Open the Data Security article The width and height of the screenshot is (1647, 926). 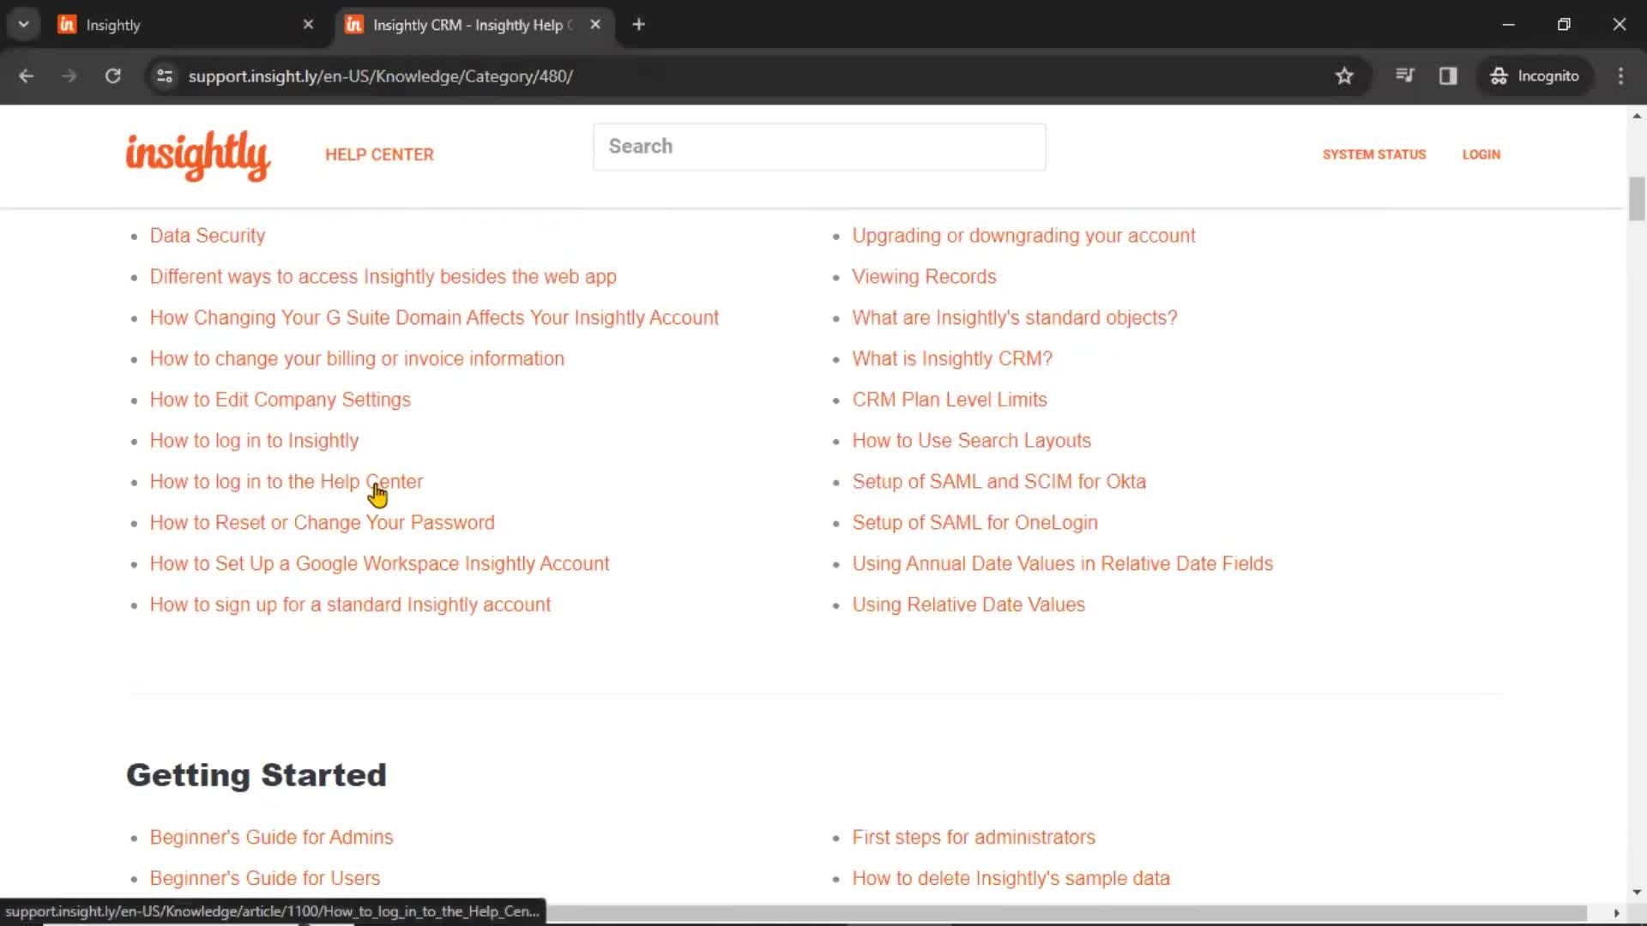pos(208,236)
